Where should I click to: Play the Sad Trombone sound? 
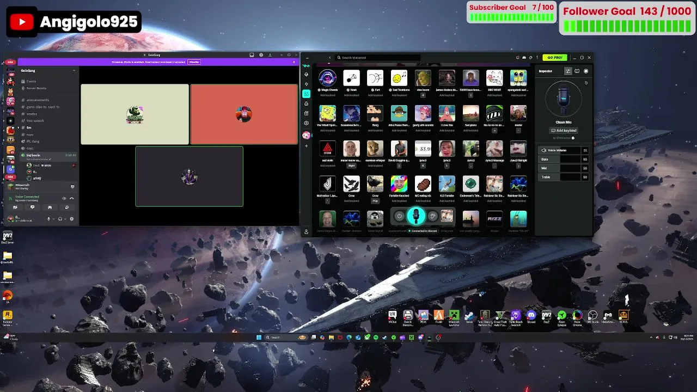point(399,78)
